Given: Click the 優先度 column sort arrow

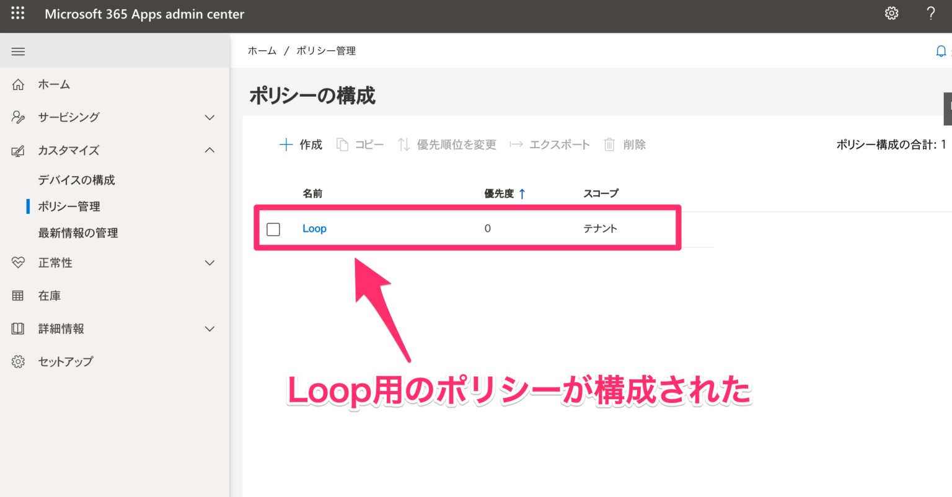Looking at the screenshot, I should pyautogui.click(x=521, y=193).
